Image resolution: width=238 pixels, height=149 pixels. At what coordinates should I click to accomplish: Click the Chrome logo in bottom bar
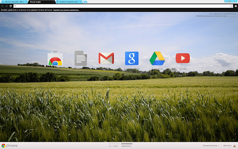(9, 146)
